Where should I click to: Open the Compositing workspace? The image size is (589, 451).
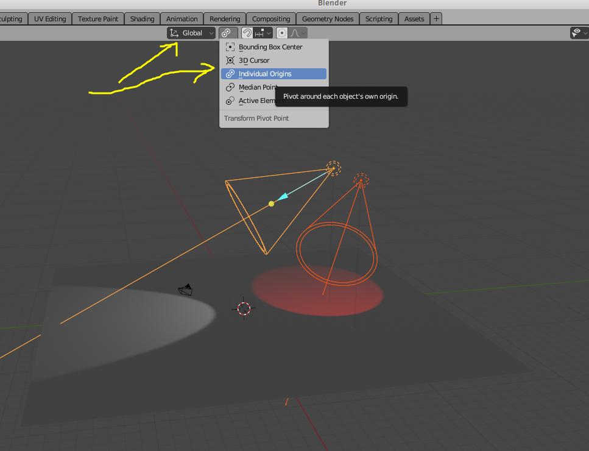point(271,19)
